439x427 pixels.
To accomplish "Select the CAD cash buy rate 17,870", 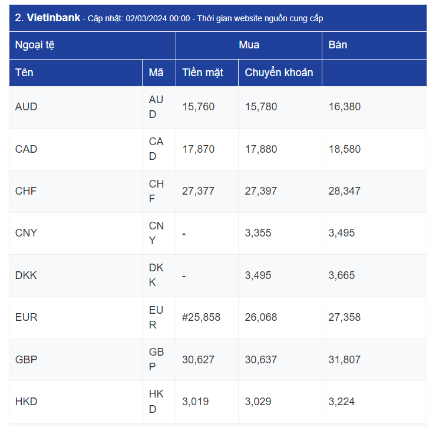I will point(198,149).
